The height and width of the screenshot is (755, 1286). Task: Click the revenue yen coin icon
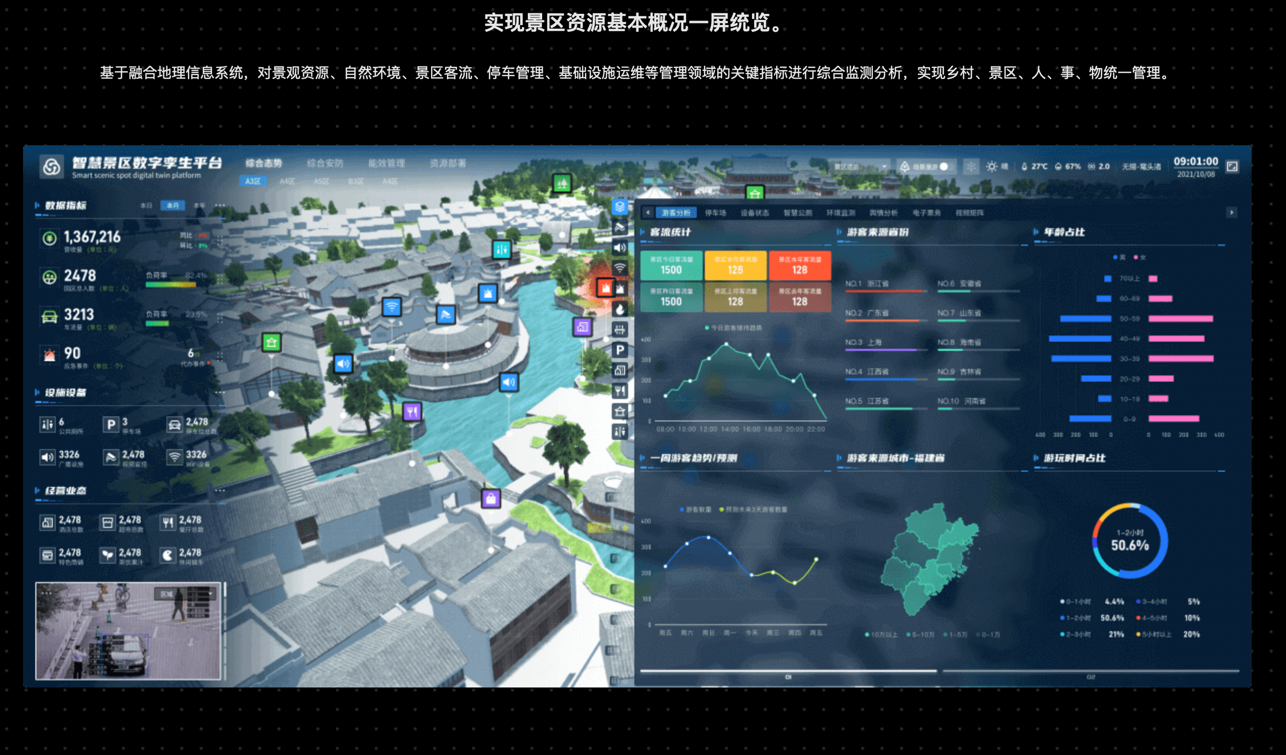pyautogui.click(x=50, y=238)
